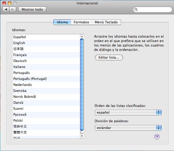This screenshot has width=174, height=151.
Task: Click the language list scroll up arrow
Action: (82, 36)
